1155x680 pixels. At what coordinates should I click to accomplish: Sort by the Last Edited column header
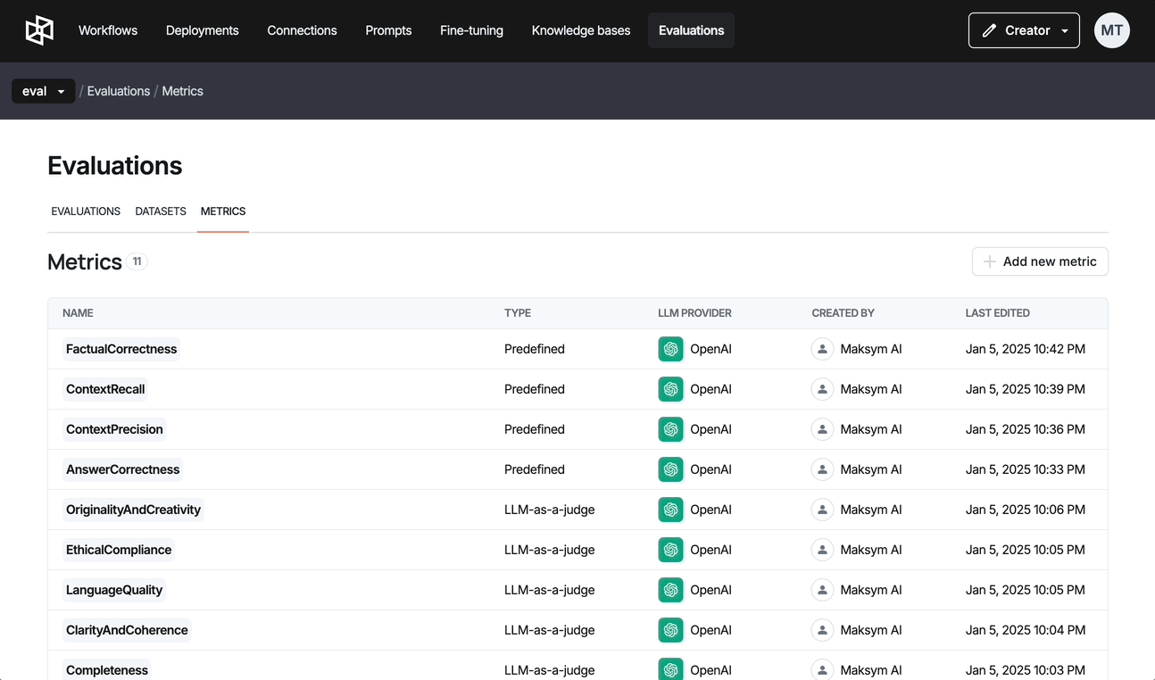tap(997, 313)
